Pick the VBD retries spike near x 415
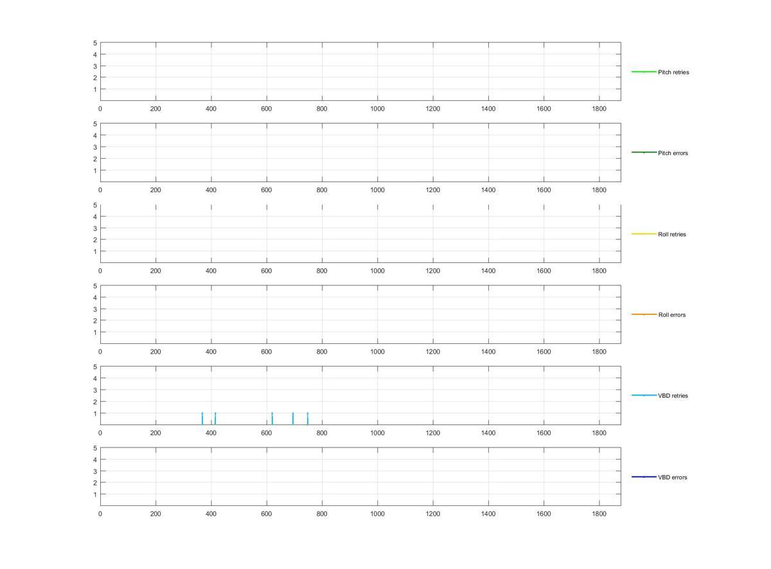771x569 pixels. pos(215,419)
